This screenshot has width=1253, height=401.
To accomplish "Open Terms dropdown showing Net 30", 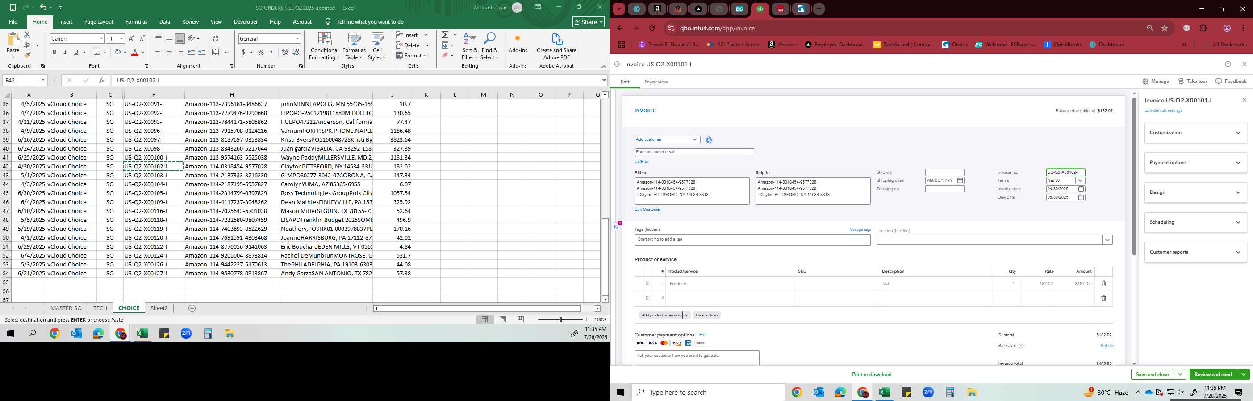I will click(1080, 180).
